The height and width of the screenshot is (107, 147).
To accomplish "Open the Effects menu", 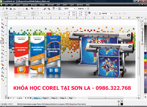I will pyautogui.click(x=42, y=5).
